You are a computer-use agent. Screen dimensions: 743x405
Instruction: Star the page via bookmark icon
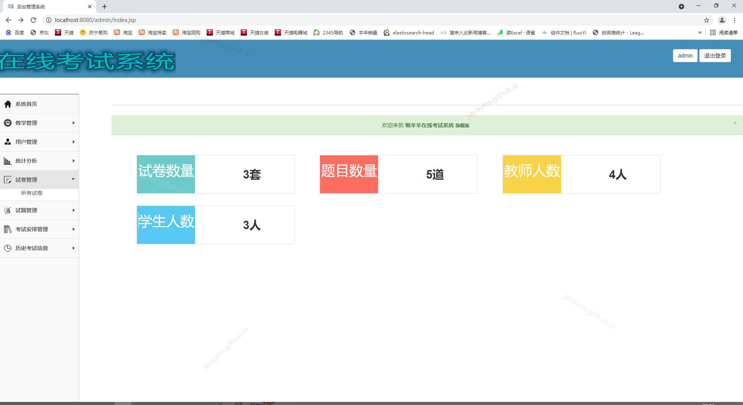707,20
